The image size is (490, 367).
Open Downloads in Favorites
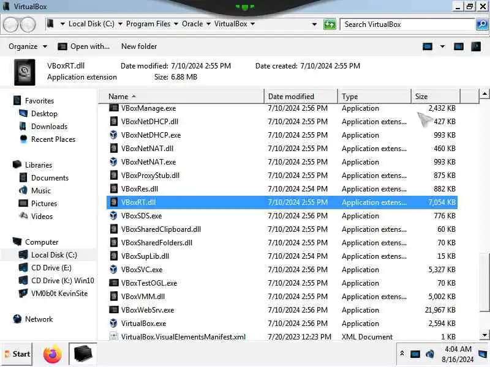pyautogui.click(x=50, y=126)
